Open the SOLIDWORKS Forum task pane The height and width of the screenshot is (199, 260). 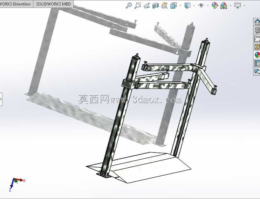point(257,72)
